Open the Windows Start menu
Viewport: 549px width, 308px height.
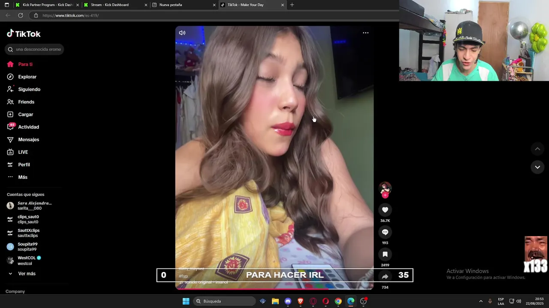point(186,301)
